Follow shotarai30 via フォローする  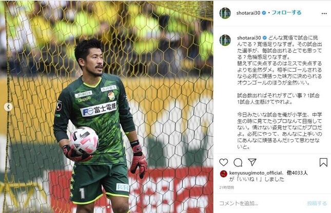[286, 13]
